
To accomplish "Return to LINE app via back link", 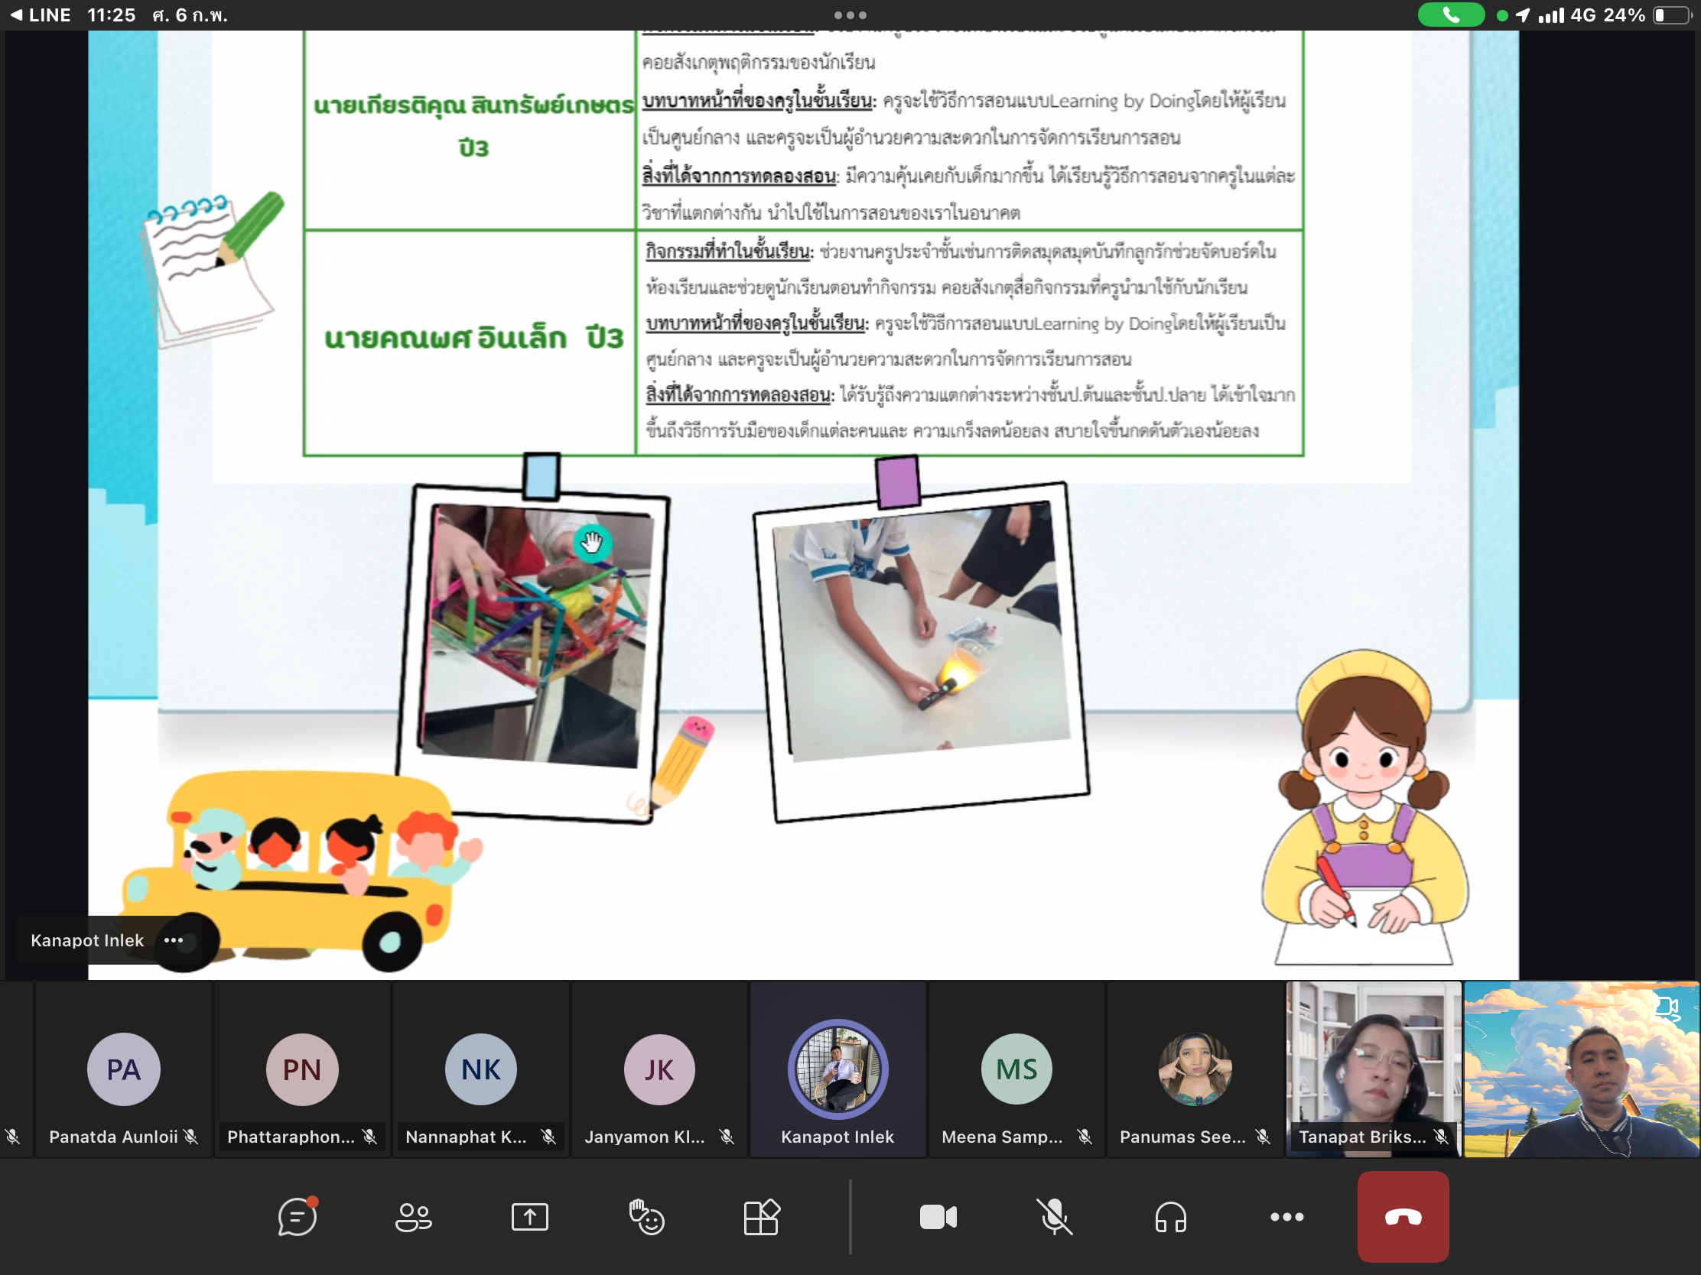I will 40,15.
